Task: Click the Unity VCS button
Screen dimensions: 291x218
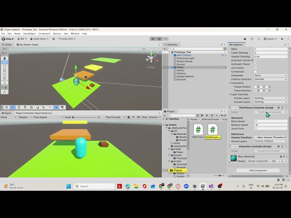Action: point(67,39)
